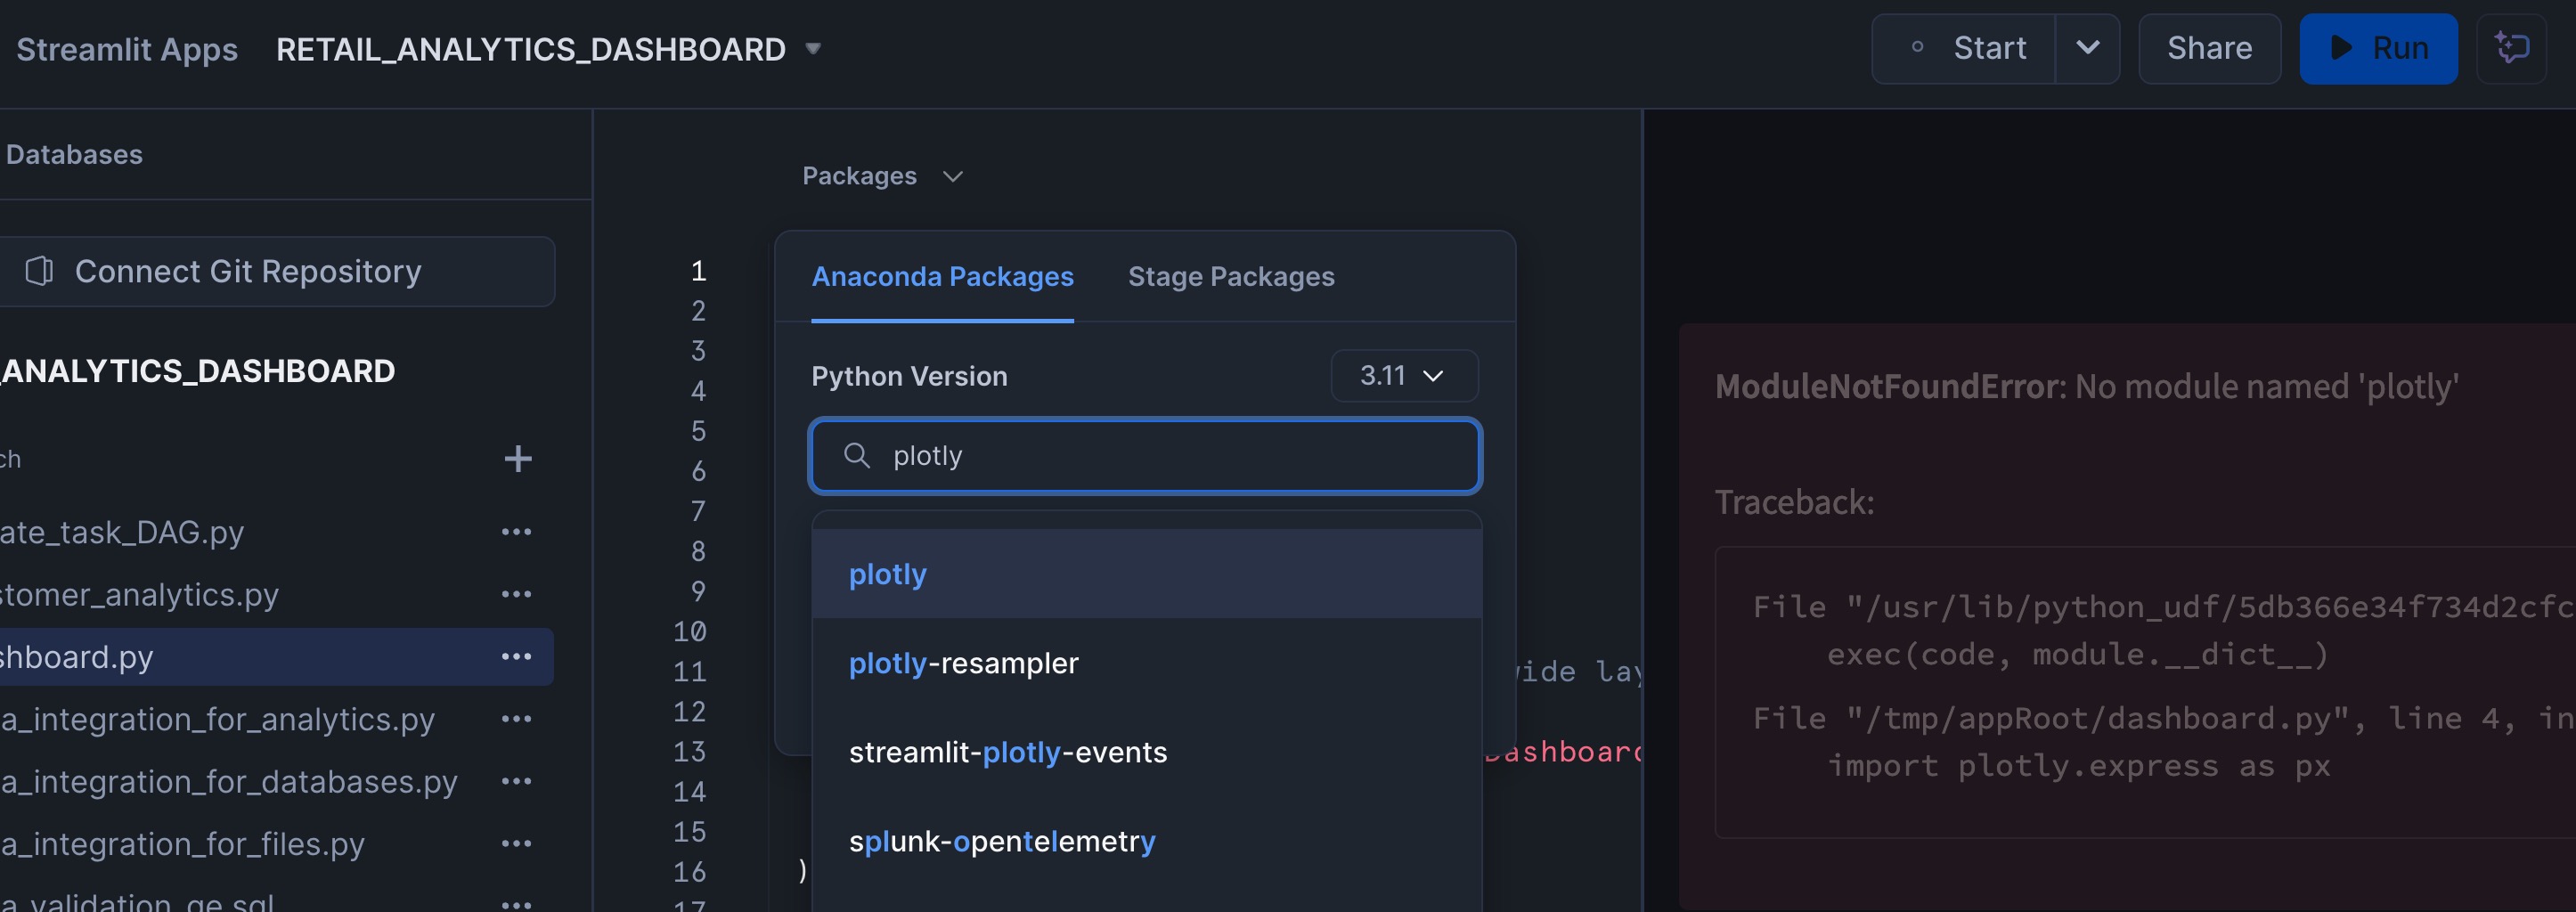Expand the Start button dropdown arrow

[x=2087, y=48]
